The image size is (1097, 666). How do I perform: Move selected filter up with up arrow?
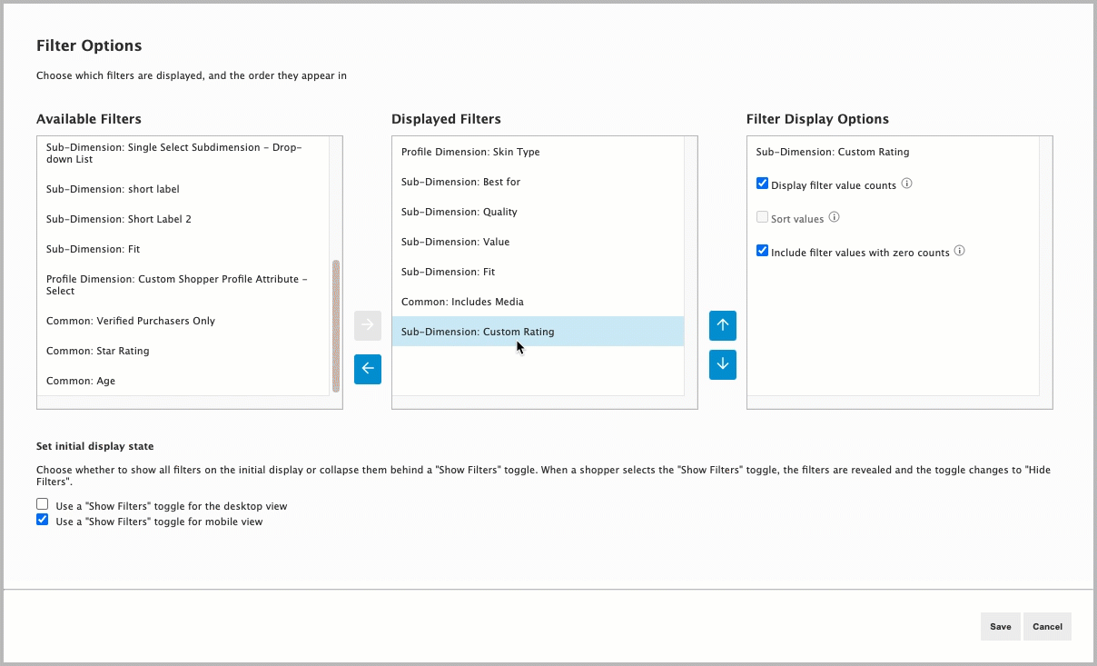[x=723, y=325]
